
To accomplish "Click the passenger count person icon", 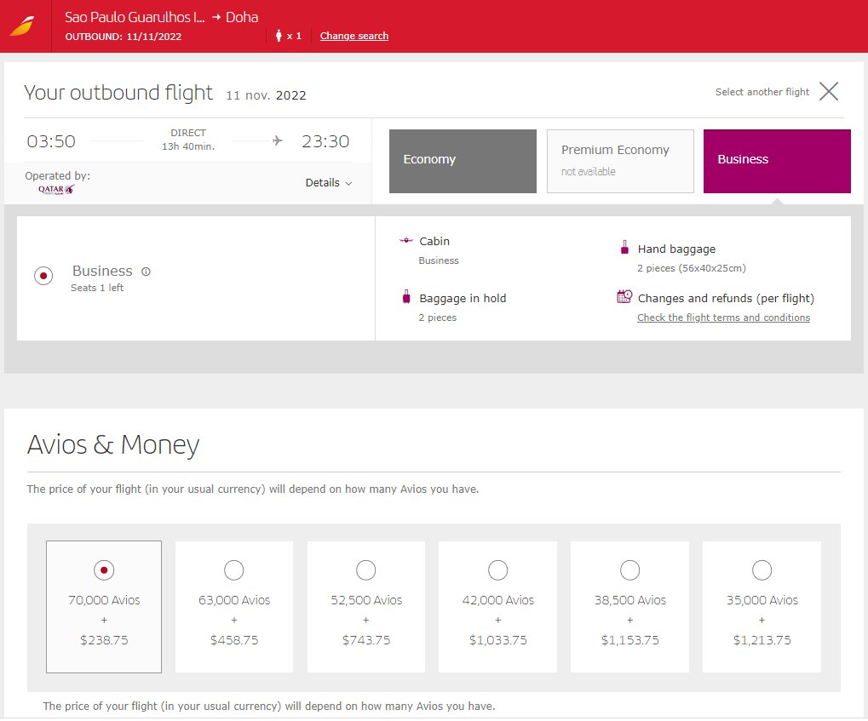I will [x=279, y=36].
